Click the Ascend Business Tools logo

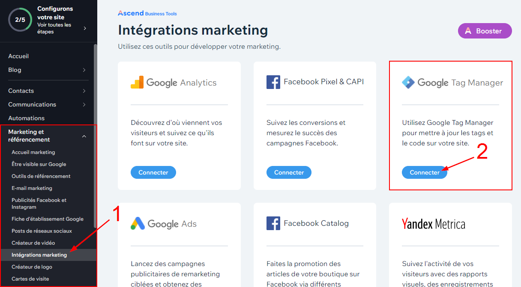point(147,13)
